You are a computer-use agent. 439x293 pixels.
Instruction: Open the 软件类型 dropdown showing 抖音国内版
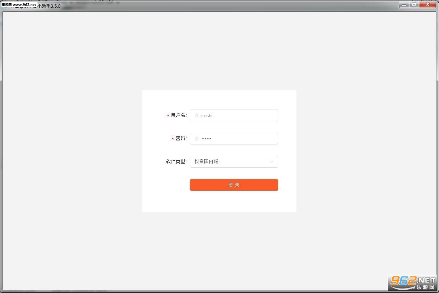click(234, 162)
